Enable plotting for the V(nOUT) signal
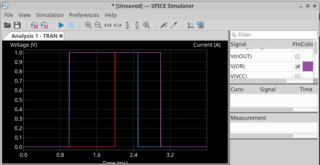Screen dimensions: 320x165 (298, 56)
